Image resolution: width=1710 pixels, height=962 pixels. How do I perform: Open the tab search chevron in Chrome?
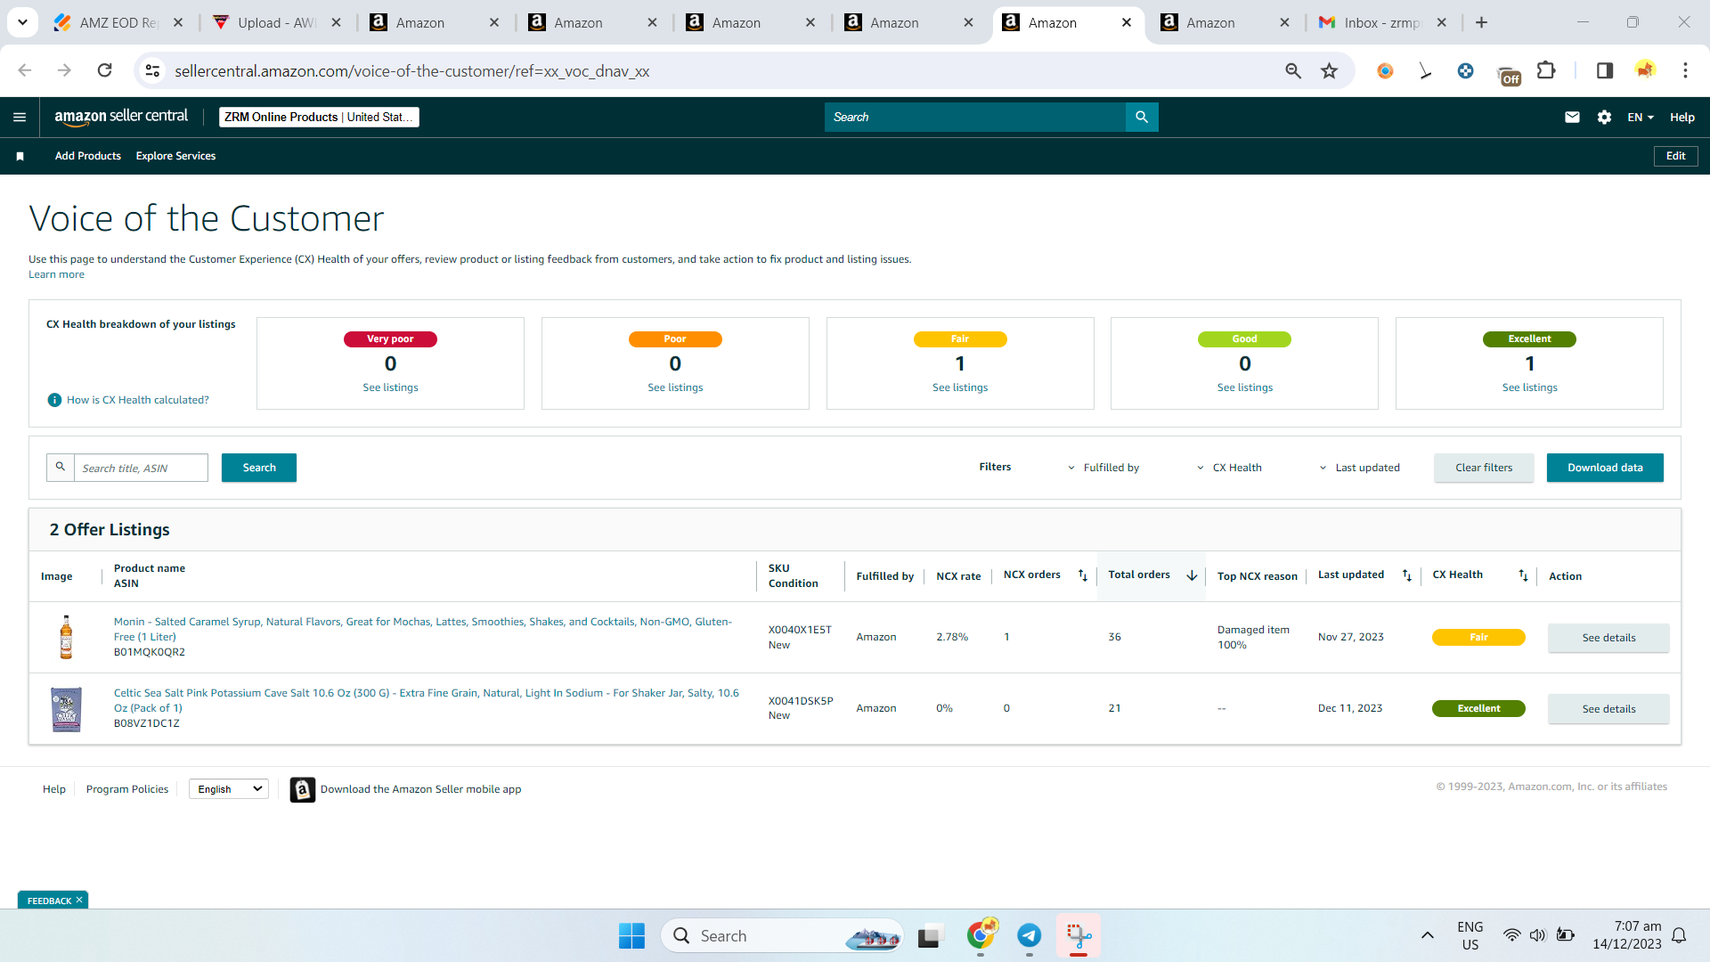(22, 22)
